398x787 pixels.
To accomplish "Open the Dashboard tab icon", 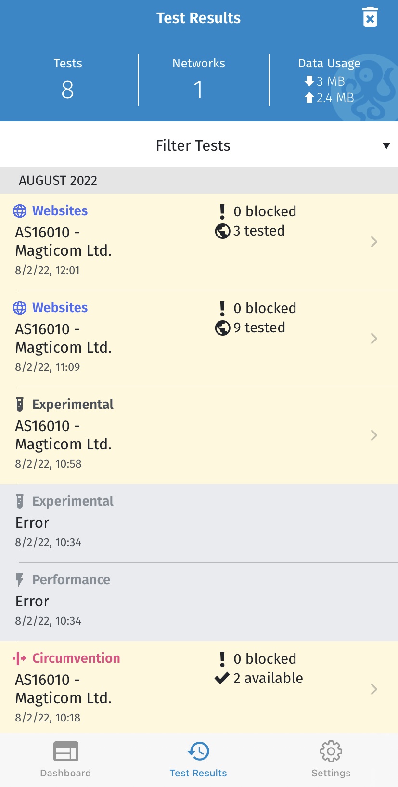I will coord(65,751).
